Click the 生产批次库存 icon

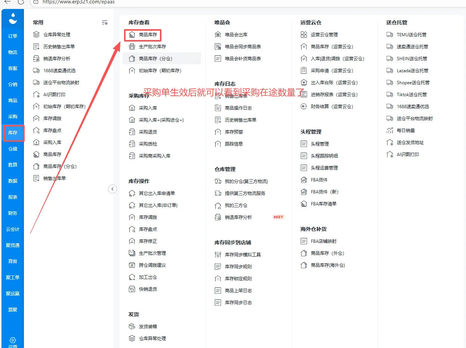[x=132, y=47]
